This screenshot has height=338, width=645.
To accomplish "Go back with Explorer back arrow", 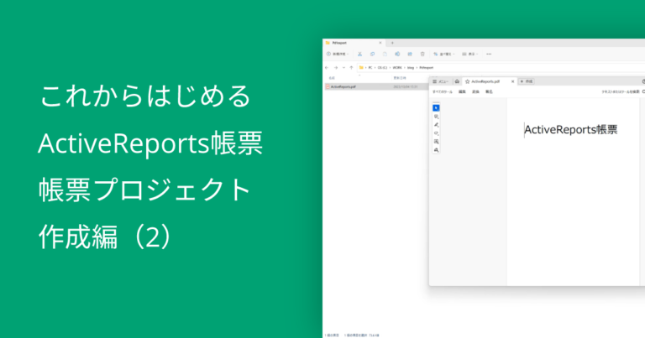I will pyautogui.click(x=327, y=68).
